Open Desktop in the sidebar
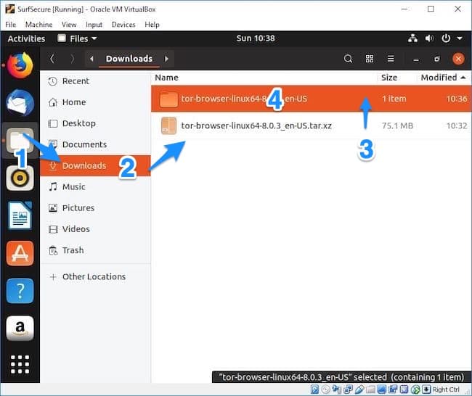 (95, 123)
